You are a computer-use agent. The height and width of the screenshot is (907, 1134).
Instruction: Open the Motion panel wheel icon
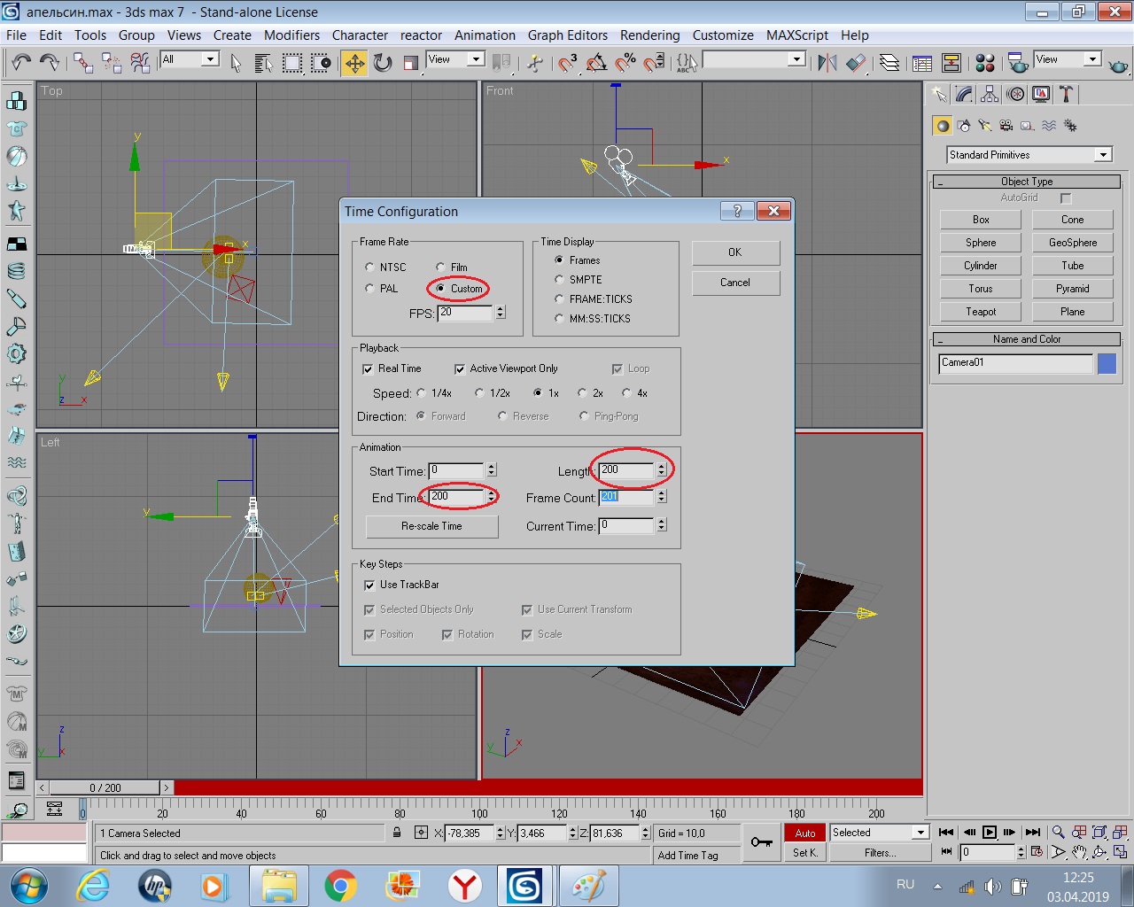(x=1015, y=94)
